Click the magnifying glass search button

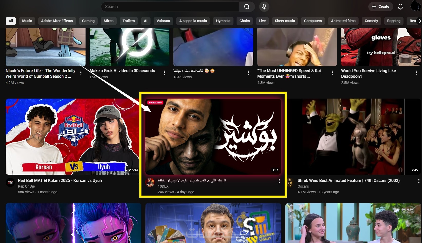pyautogui.click(x=247, y=7)
